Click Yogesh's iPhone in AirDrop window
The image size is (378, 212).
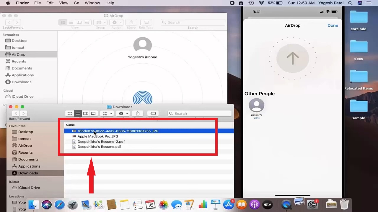(x=143, y=48)
